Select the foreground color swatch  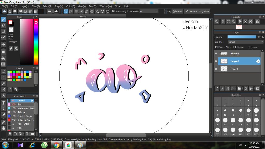pos(10,22)
